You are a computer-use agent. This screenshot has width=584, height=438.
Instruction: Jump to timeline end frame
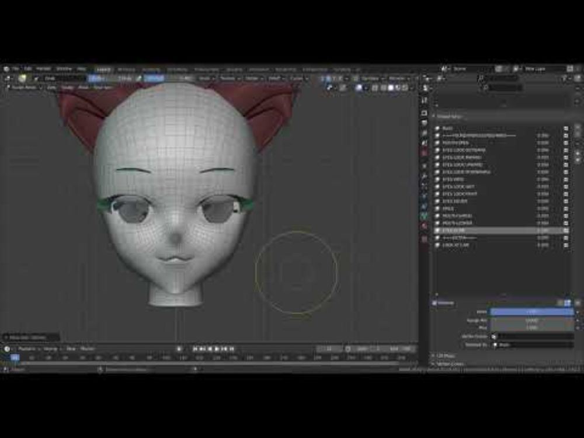coord(232,349)
